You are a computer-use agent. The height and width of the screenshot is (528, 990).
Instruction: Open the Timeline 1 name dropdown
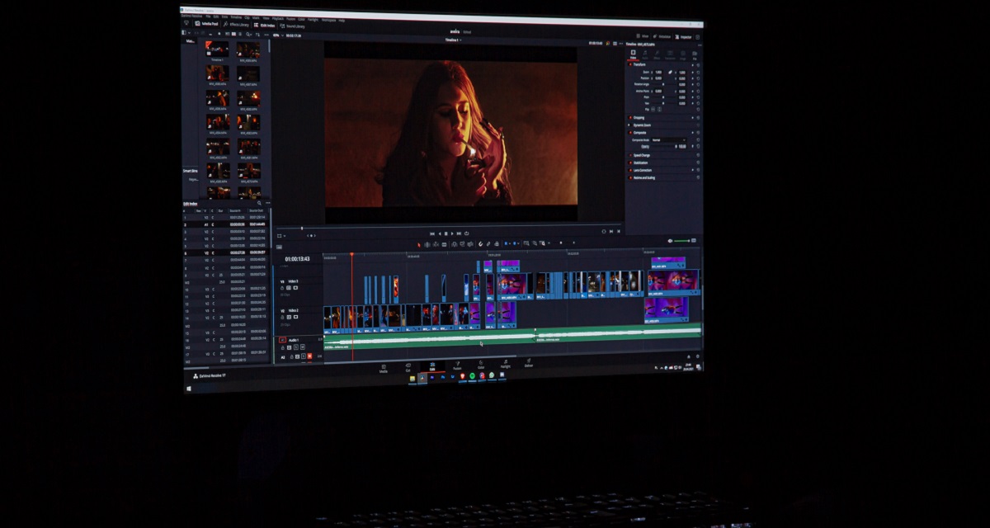(452, 40)
